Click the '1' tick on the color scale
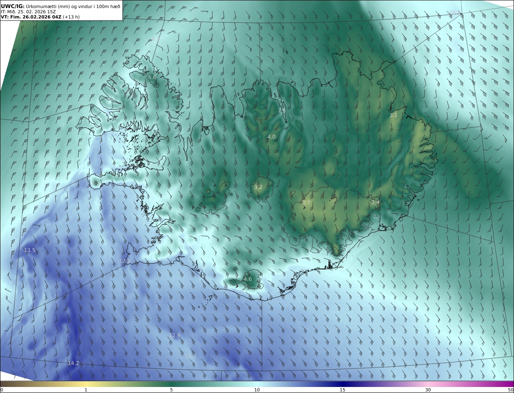The height and width of the screenshot is (393, 514). point(86,390)
